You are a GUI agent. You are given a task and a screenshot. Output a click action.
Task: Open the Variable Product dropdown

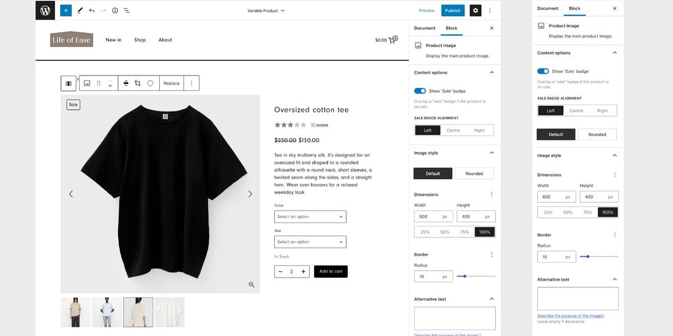(x=265, y=10)
